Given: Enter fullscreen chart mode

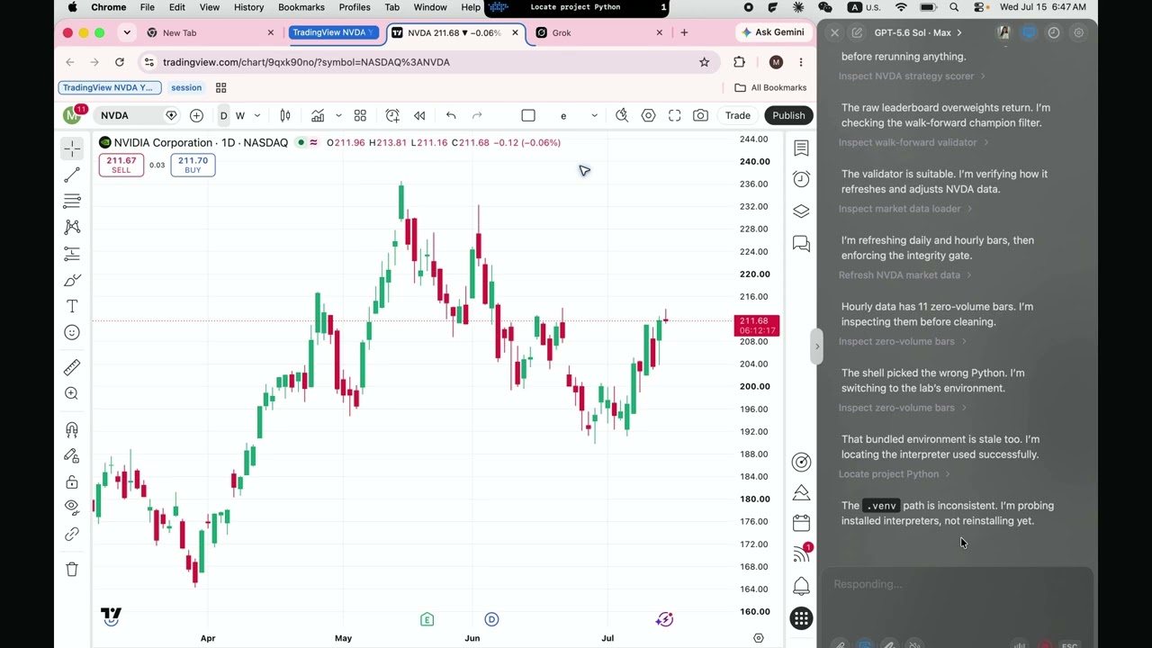Looking at the screenshot, I should point(674,115).
